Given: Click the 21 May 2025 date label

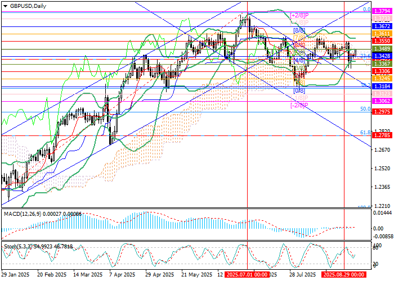Looking at the screenshot, I should [x=196, y=274].
